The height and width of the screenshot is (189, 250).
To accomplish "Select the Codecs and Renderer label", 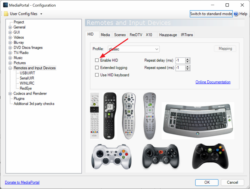I will click(30, 94).
